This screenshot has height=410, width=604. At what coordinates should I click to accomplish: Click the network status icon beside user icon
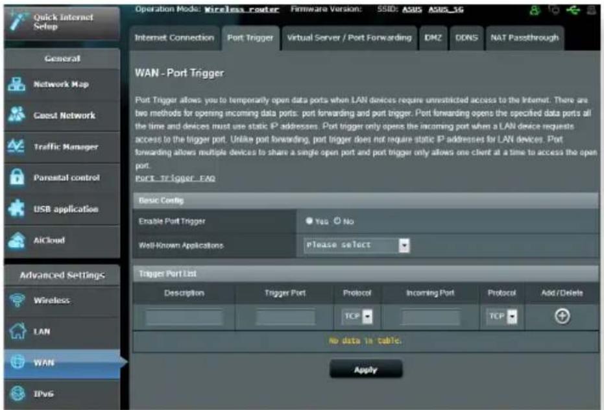coord(554,10)
